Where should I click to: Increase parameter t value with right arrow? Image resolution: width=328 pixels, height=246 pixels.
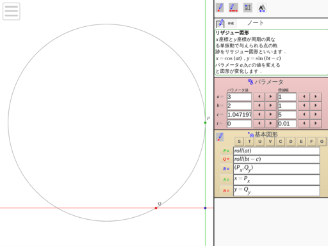(270, 124)
